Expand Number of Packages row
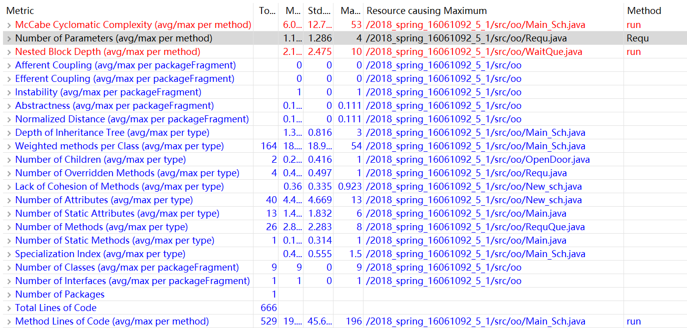This screenshot has height=328, width=687. [8, 295]
